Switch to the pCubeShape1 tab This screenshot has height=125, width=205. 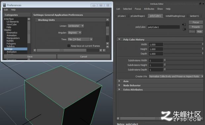click(138, 16)
